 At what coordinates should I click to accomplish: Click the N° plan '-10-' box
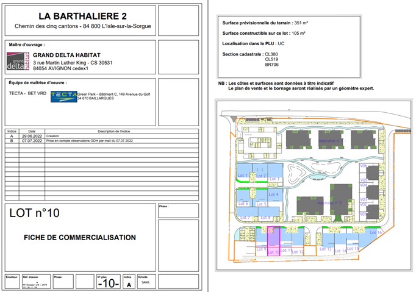108,283
